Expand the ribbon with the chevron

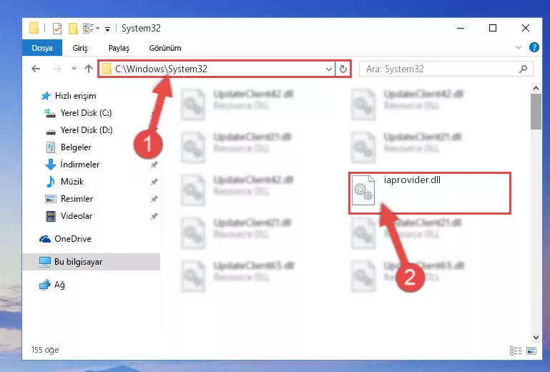coord(518,47)
